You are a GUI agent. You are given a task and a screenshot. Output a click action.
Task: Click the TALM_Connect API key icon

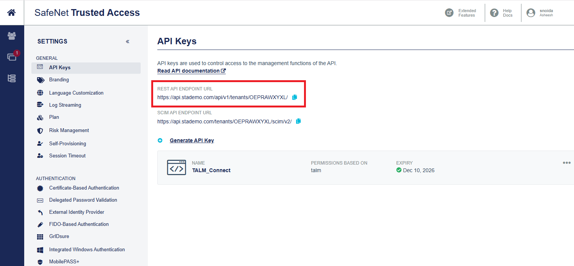tap(176, 167)
